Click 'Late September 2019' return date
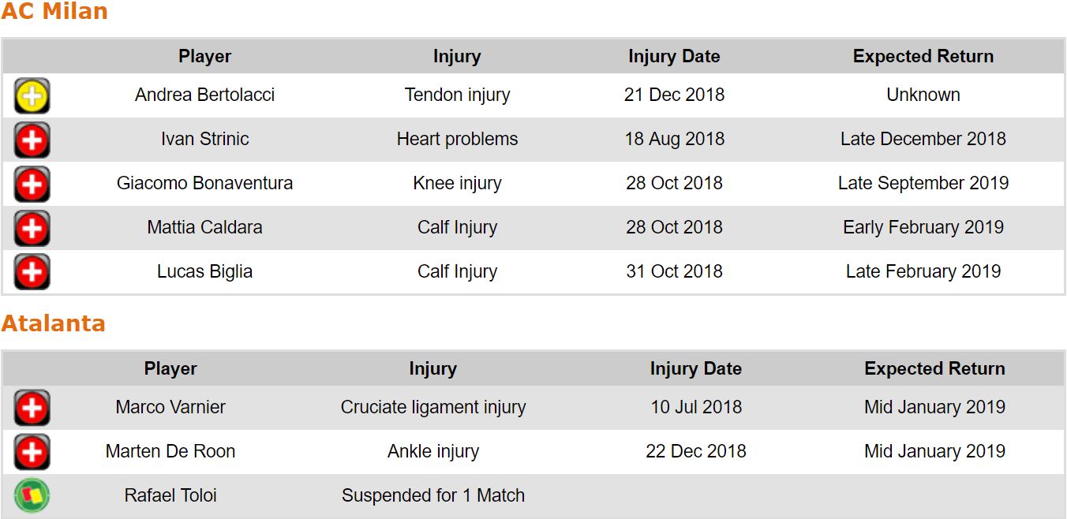 (x=923, y=184)
